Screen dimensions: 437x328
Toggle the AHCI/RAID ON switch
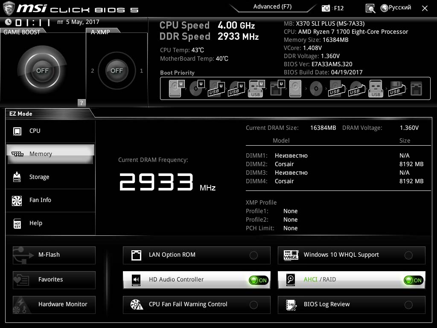point(414,280)
